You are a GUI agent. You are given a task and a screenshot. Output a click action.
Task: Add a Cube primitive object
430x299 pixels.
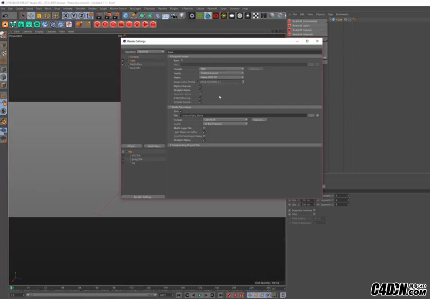(x=126, y=16)
